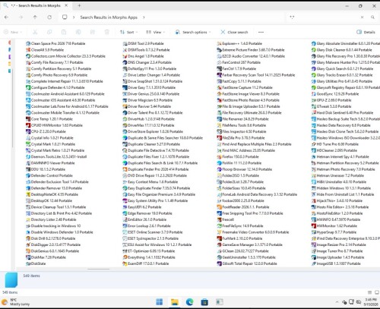Screen dimensions: 380x309
Task: Close the Search Results tab
Action: pyautogui.click(x=66, y=5)
